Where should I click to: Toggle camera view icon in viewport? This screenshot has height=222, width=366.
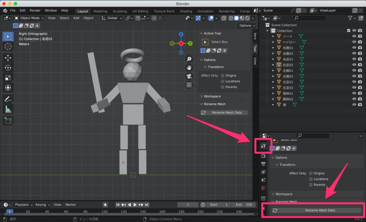point(189,76)
